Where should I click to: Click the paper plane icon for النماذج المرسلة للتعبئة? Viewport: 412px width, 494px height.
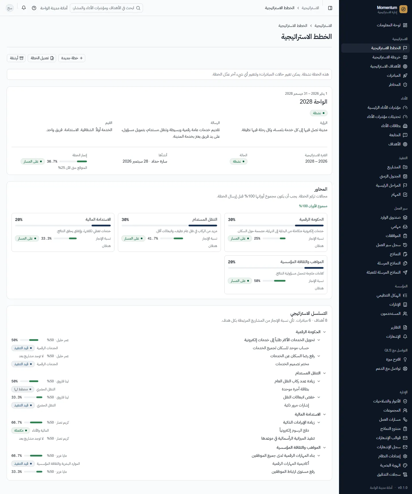[405, 272]
